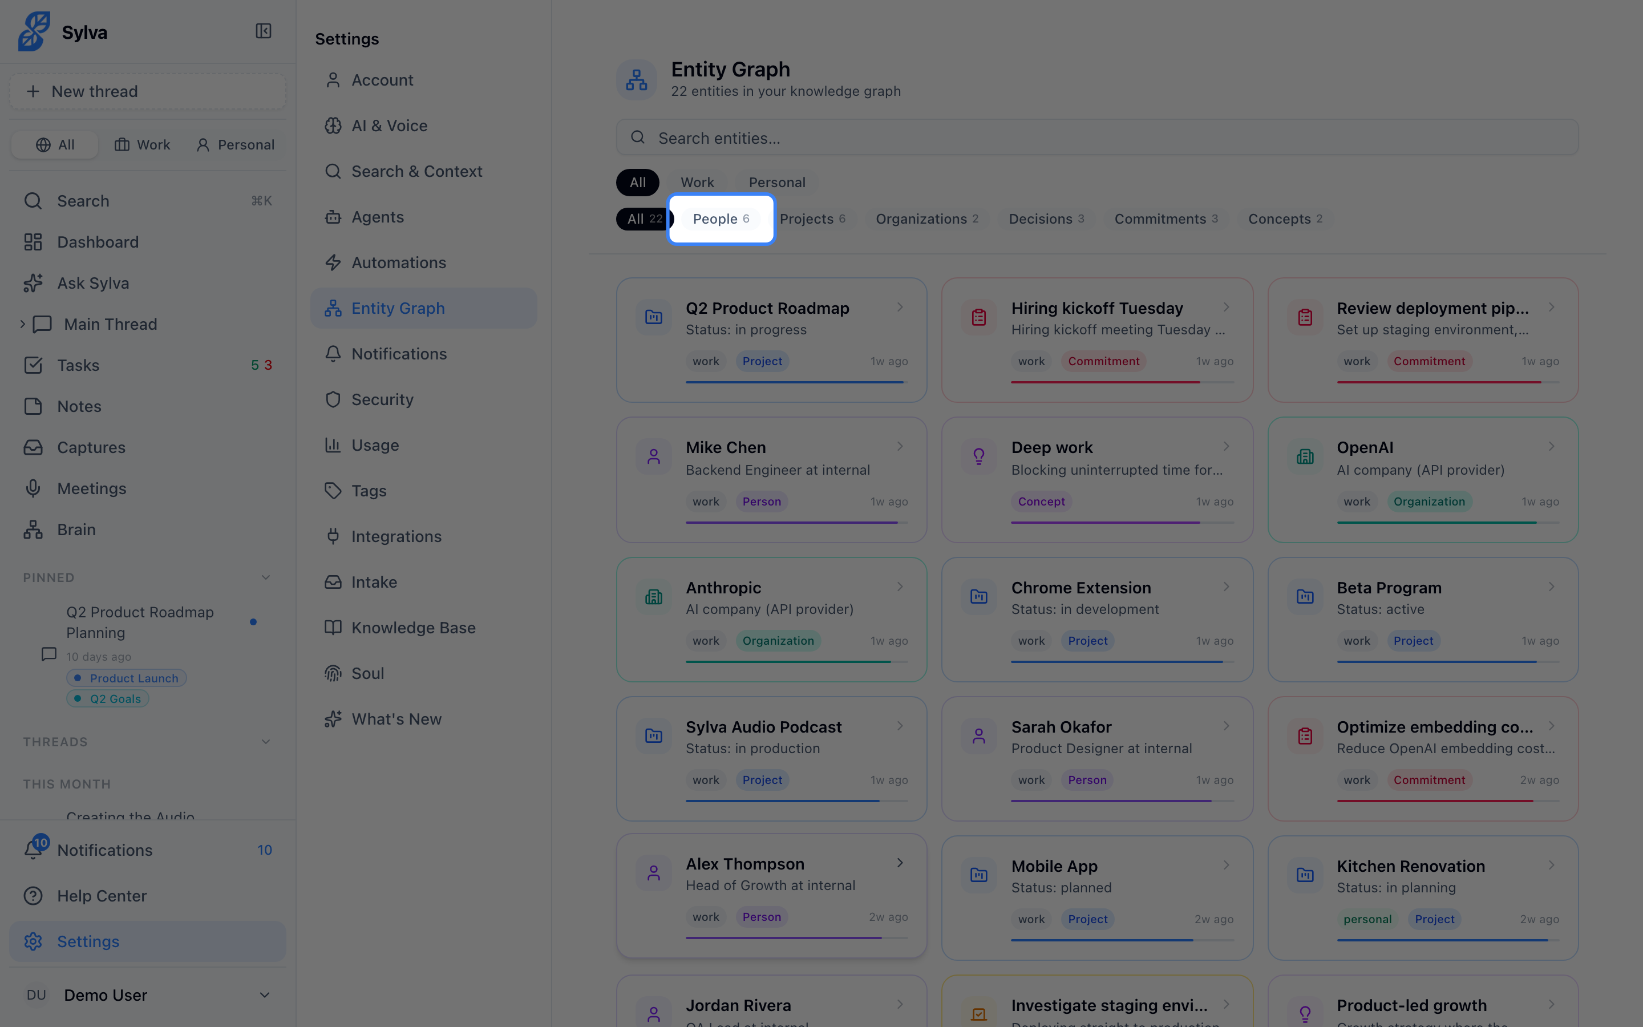This screenshot has height=1027, width=1643.
Task: Collapse the Pinned section
Action: pyautogui.click(x=265, y=577)
